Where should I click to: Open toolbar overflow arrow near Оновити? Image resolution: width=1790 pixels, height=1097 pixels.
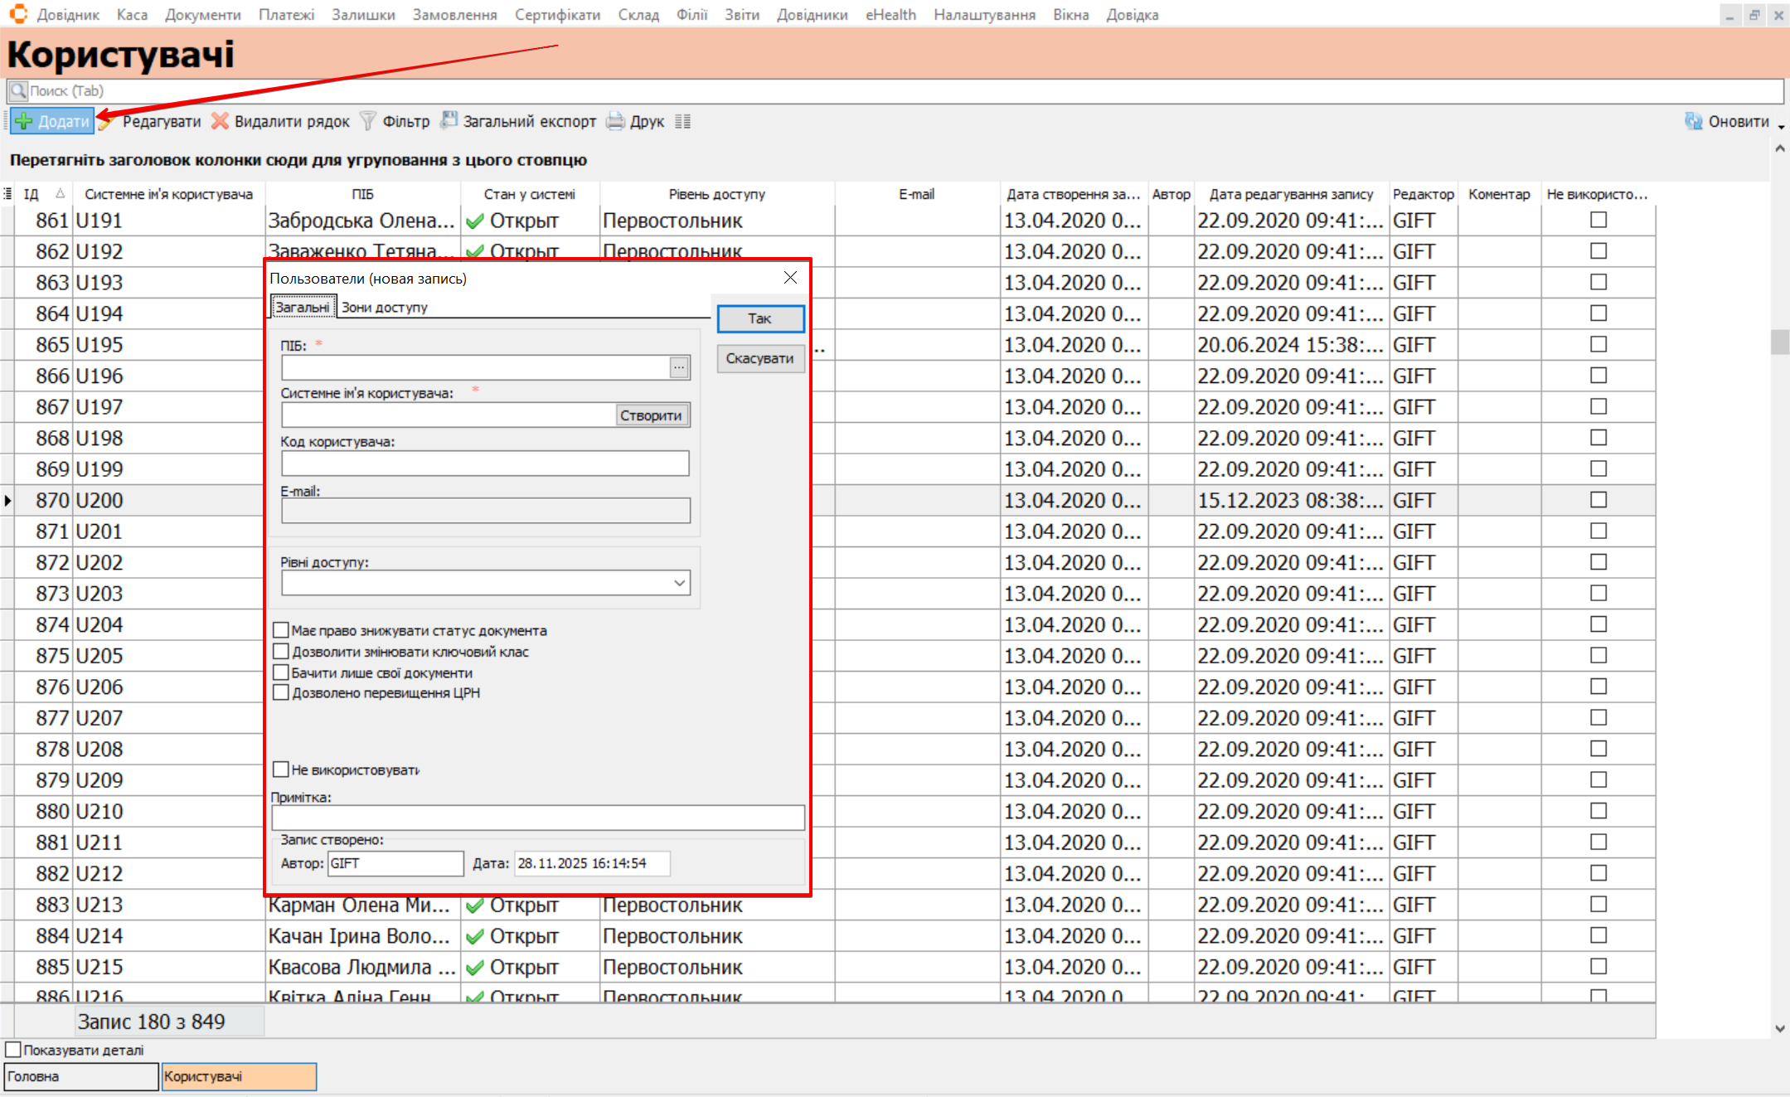[x=1781, y=126]
